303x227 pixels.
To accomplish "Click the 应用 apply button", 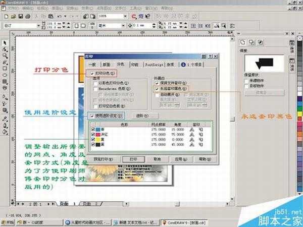I will 181,159.
